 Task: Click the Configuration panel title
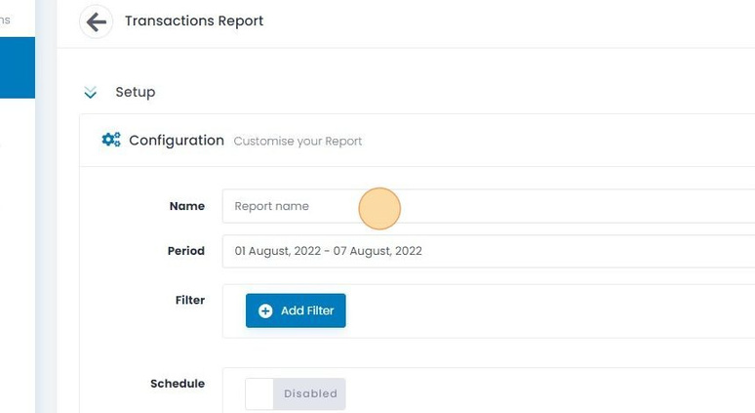(x=177, y=141)
